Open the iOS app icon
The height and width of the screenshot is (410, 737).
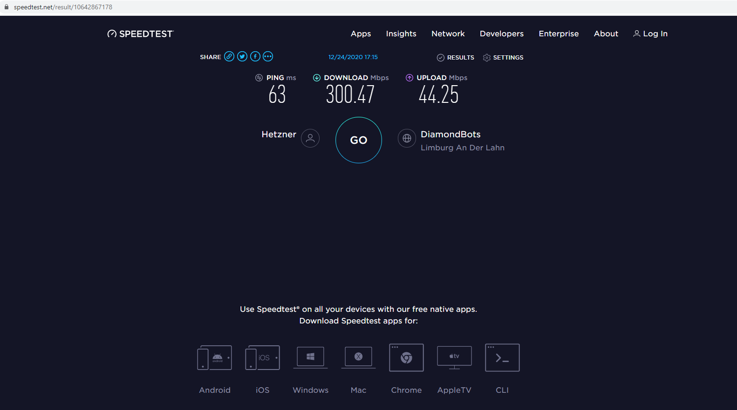[x=262, y=358]
